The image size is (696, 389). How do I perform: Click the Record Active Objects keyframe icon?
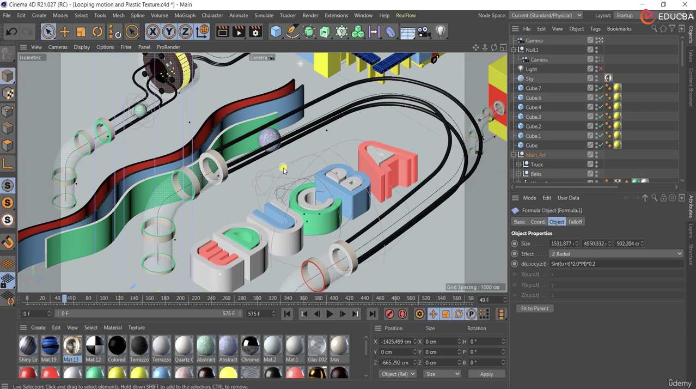[x=389, y=314]
